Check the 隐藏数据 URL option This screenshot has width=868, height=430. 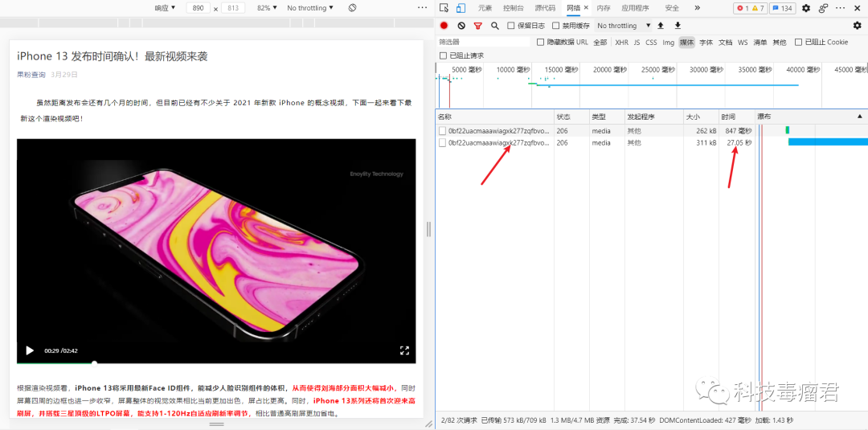click(x=541, y=42)
